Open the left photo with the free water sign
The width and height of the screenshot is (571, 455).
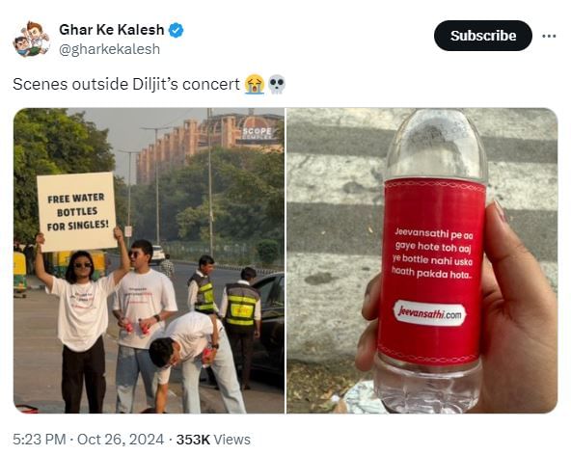click(149, 260)
